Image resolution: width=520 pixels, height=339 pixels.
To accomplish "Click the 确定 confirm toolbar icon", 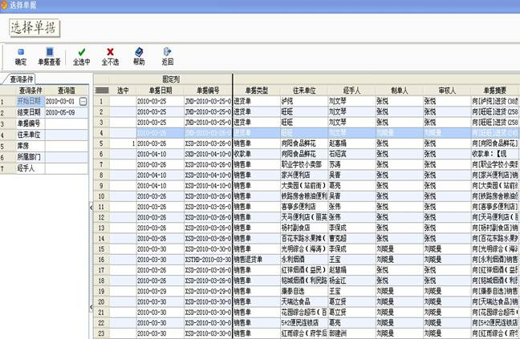I will [x=21, y=56].
